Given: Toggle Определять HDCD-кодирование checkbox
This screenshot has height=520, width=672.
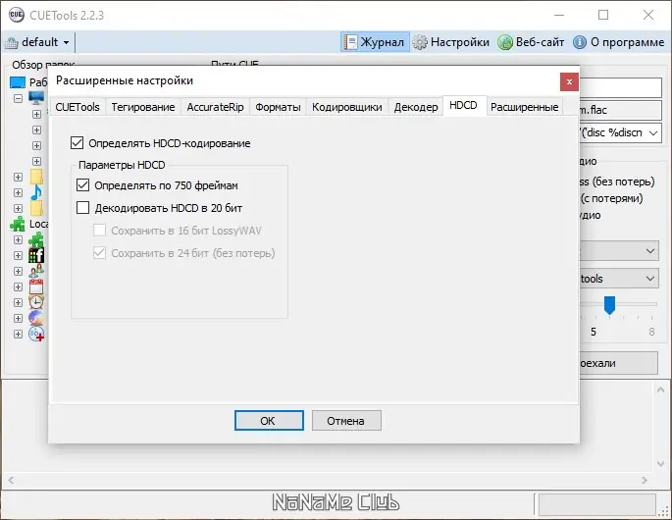Looking at the screenshot, I should pyautogui.click(x=78, y=142).
